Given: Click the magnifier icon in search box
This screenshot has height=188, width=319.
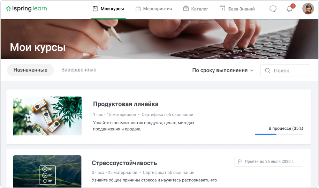Looking at the screenshot, I should [267, 70].
